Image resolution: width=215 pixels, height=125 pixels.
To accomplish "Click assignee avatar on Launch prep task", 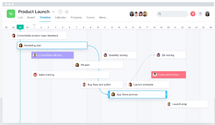I will 169,104.
